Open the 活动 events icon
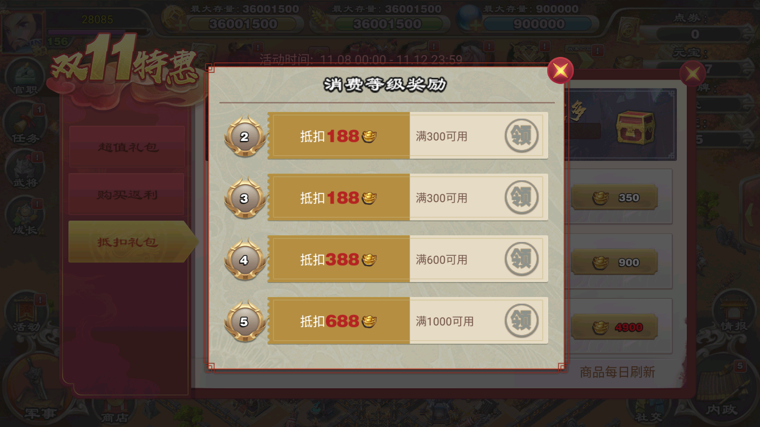The height and width of the screenshot is (427, 760). pos(26,313)
